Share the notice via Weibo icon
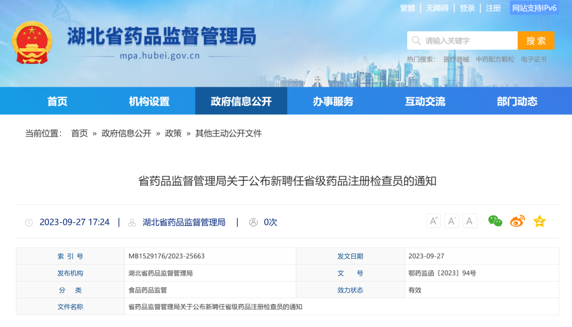The height and width of the screenshot is (327, 572). point(517,221)
